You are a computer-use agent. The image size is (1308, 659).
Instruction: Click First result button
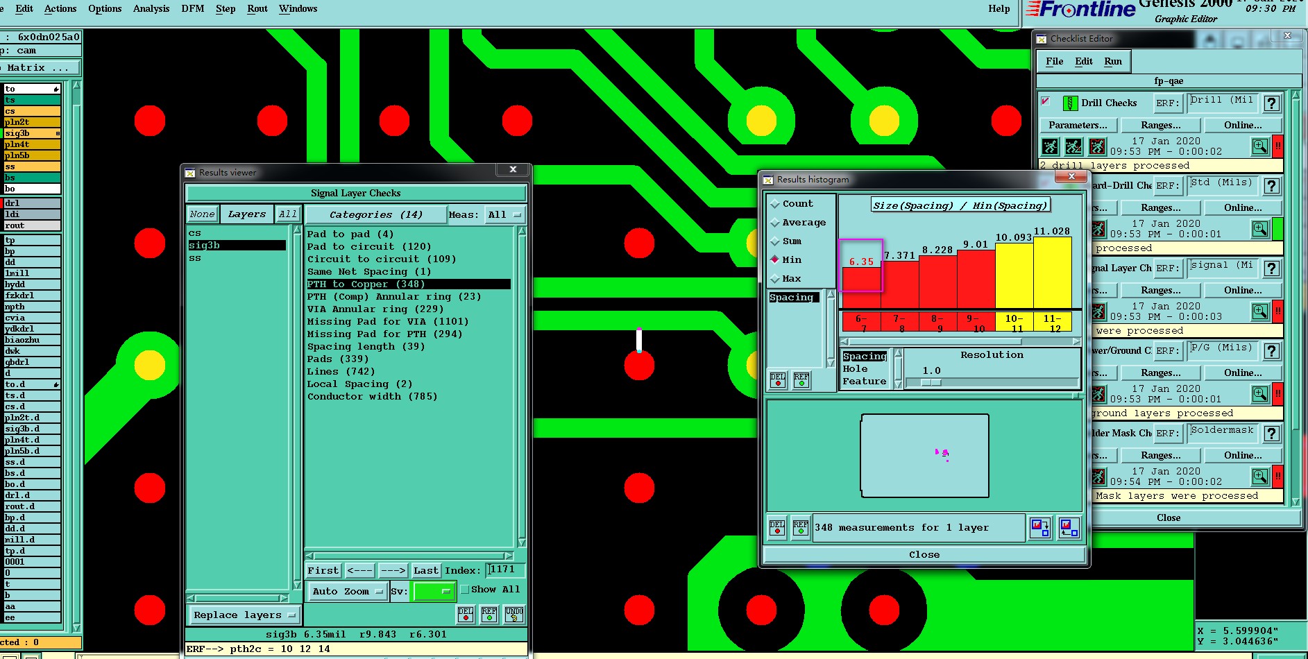click(x=323, y=571)
